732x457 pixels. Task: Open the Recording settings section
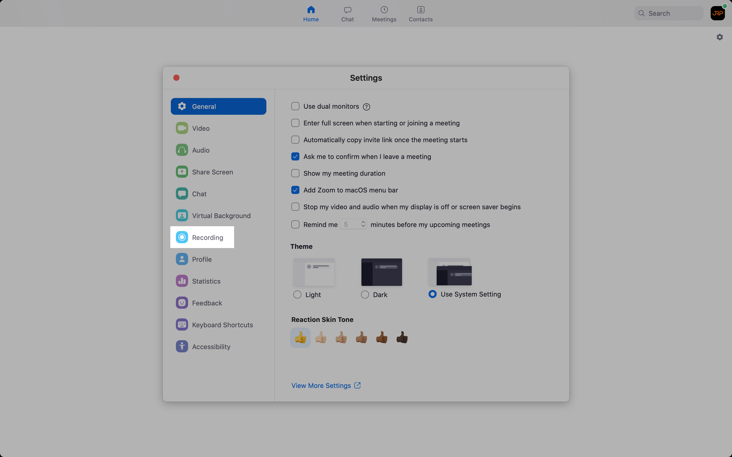click(x=207, y=237)
